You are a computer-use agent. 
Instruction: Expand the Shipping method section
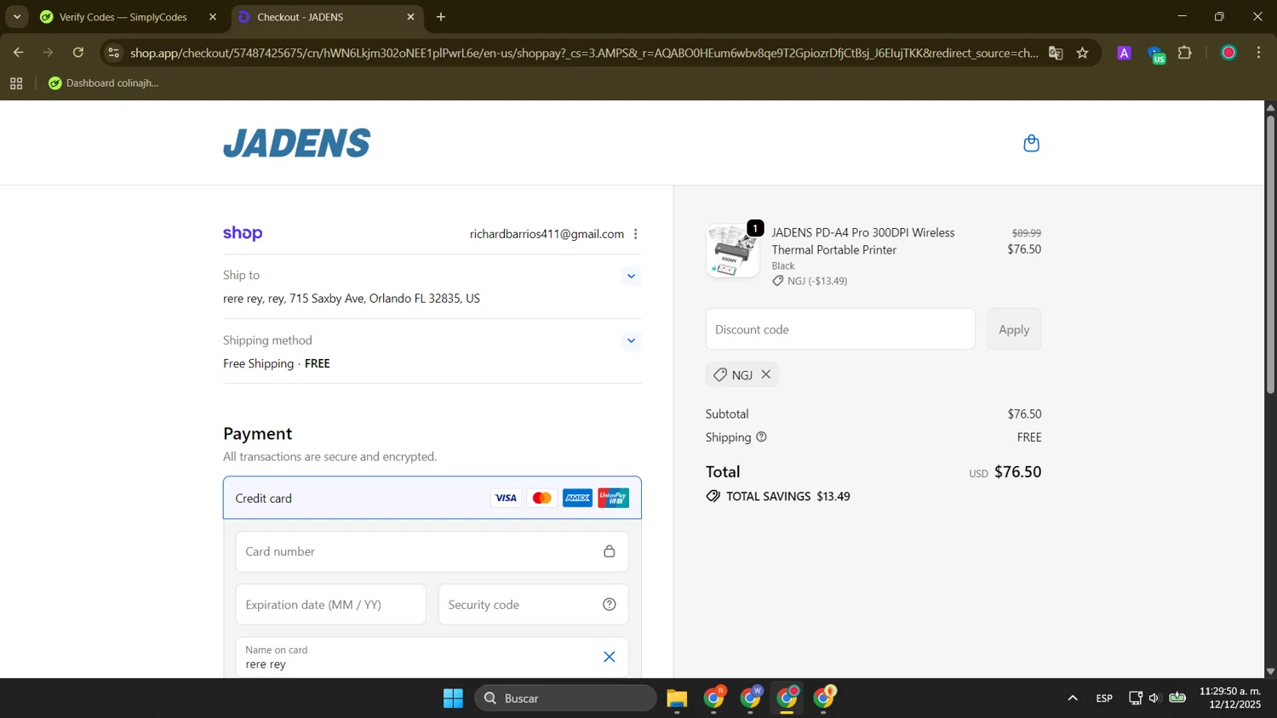coord(631,340)
